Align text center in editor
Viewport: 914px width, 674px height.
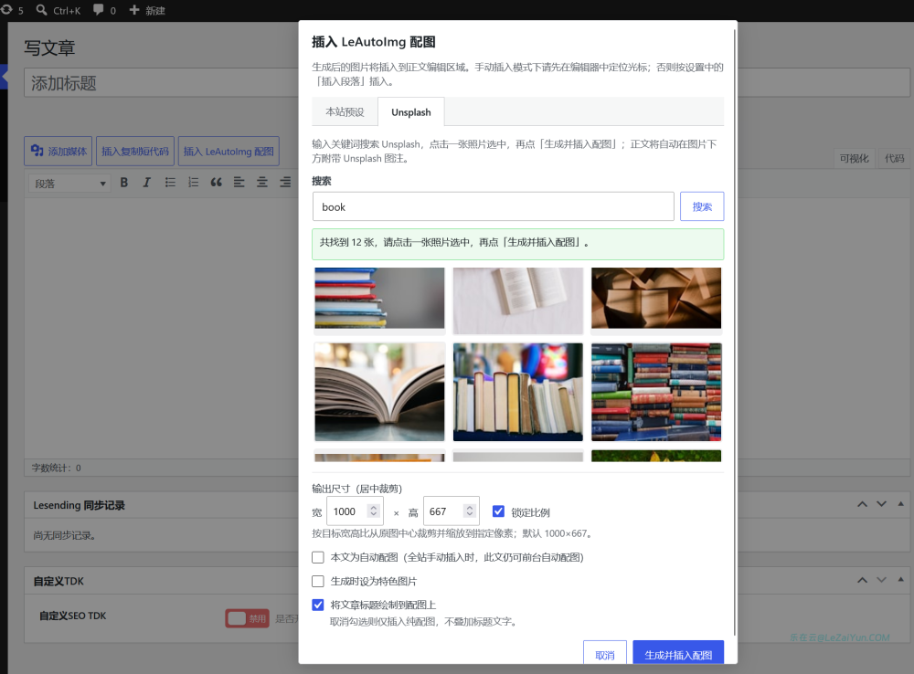click(262, 183)
